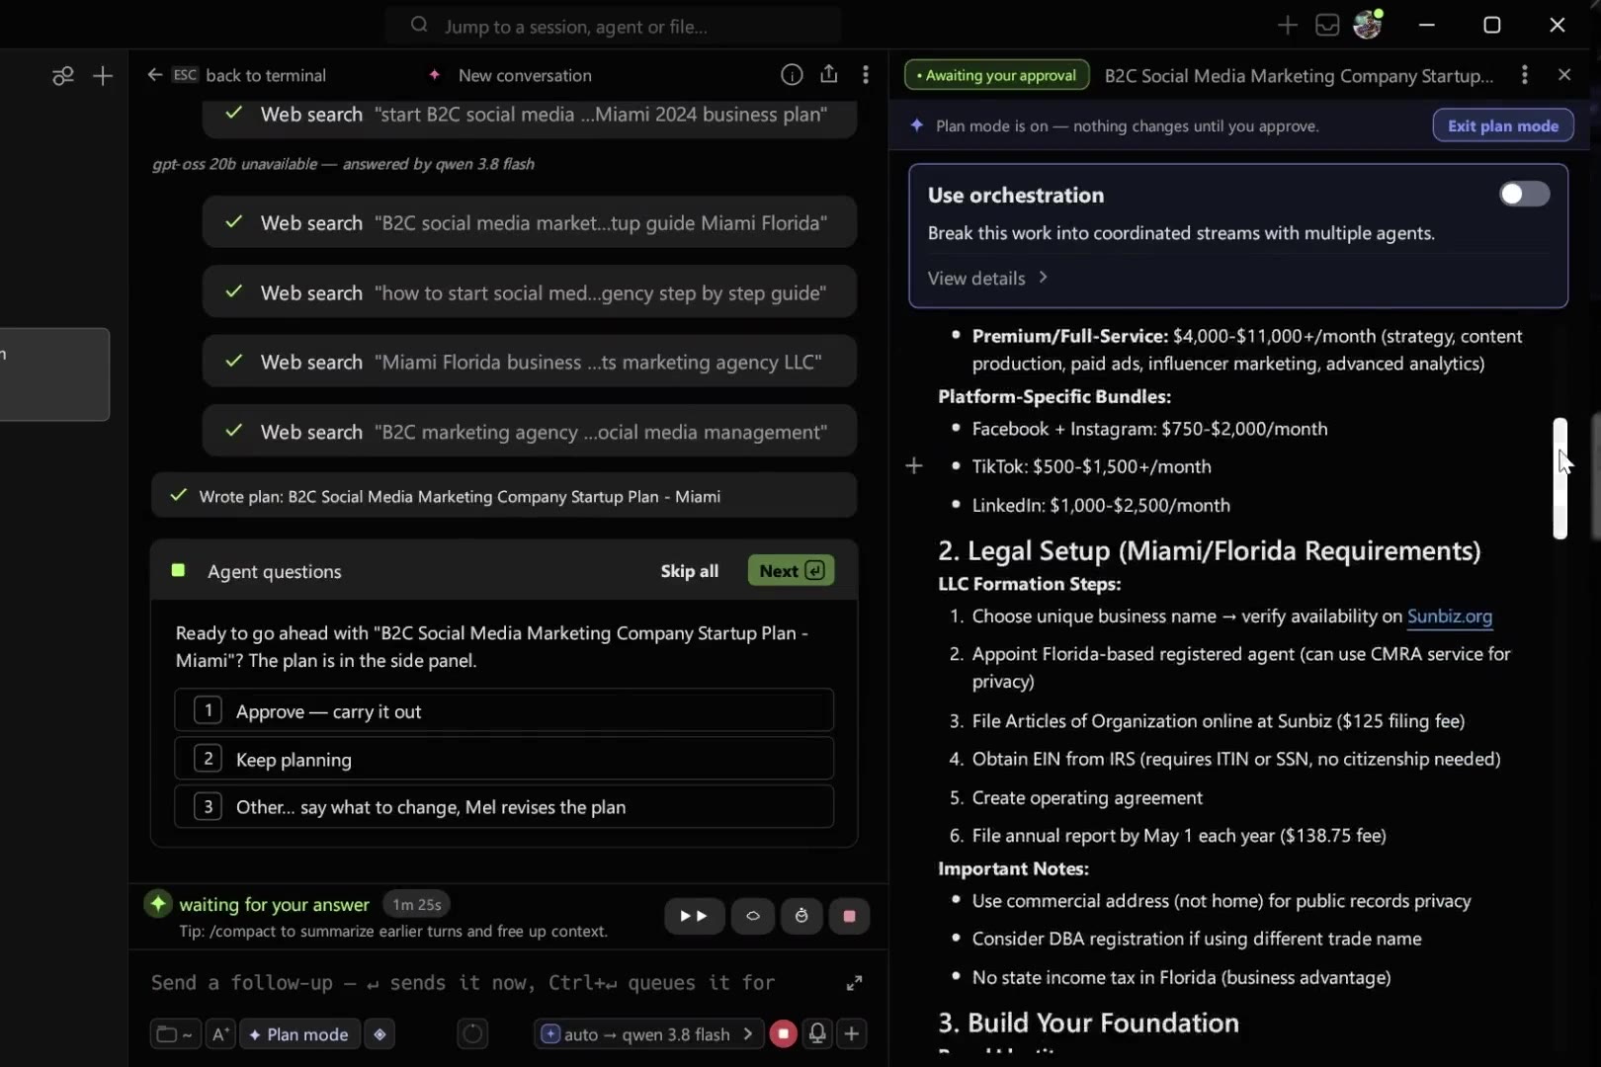
Task: Click the waiting for your answer status text
Action: tap(274, 904)
